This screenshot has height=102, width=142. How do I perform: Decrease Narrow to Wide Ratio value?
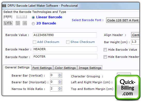(x=60, y=90)
